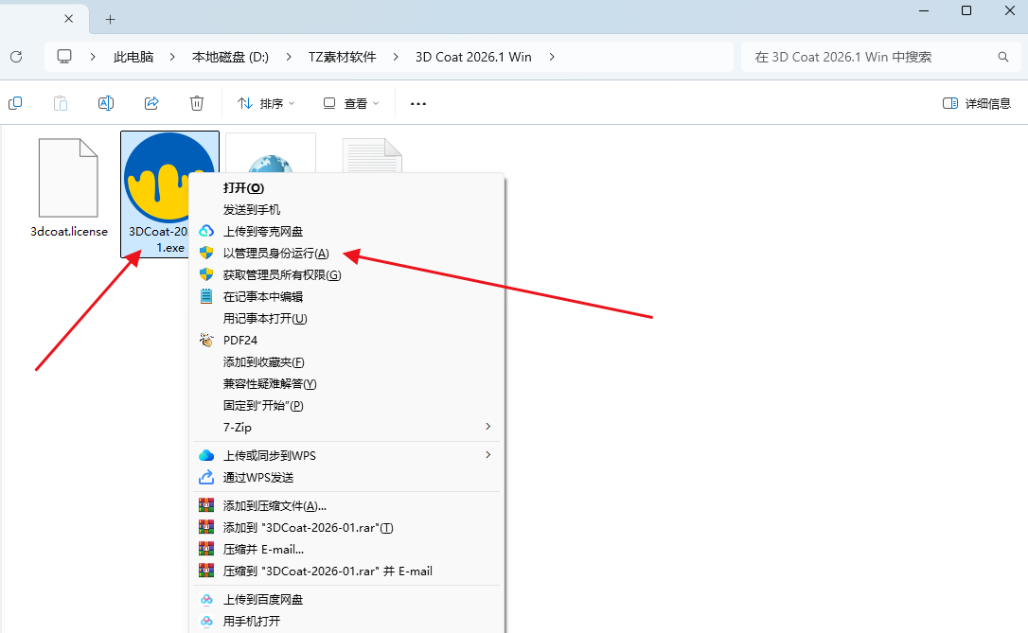1028x633 pixels.
Task: Click the search magnifier icon
Action: point(1003,57)
